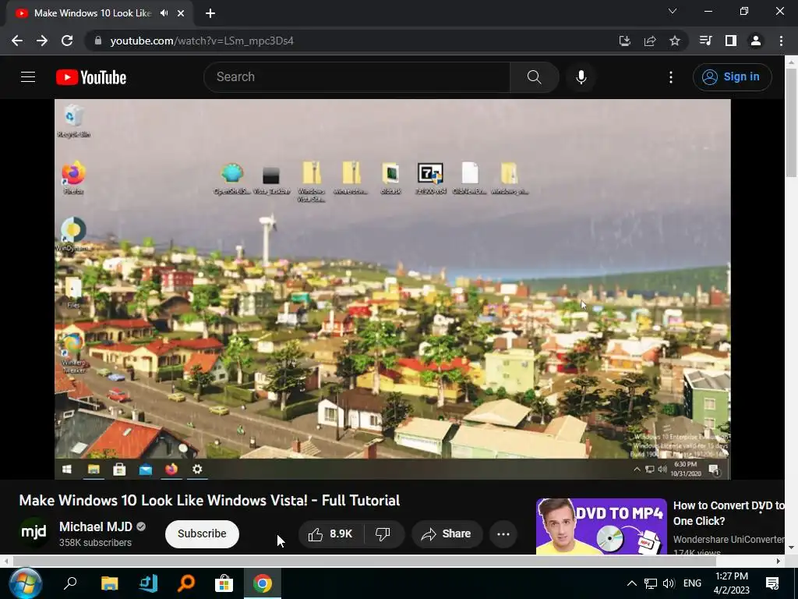The image size is (798, 599).
Task: Open Chrome media controls icon
Action: (705, 41)
